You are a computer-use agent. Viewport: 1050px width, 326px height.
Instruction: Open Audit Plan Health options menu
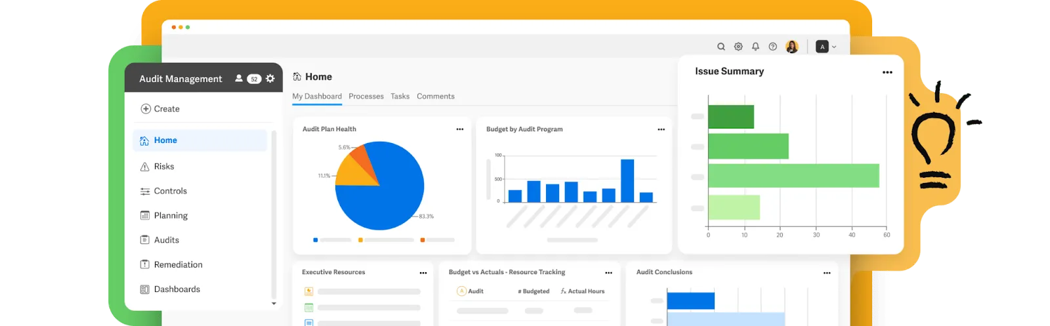coord(460,129)
